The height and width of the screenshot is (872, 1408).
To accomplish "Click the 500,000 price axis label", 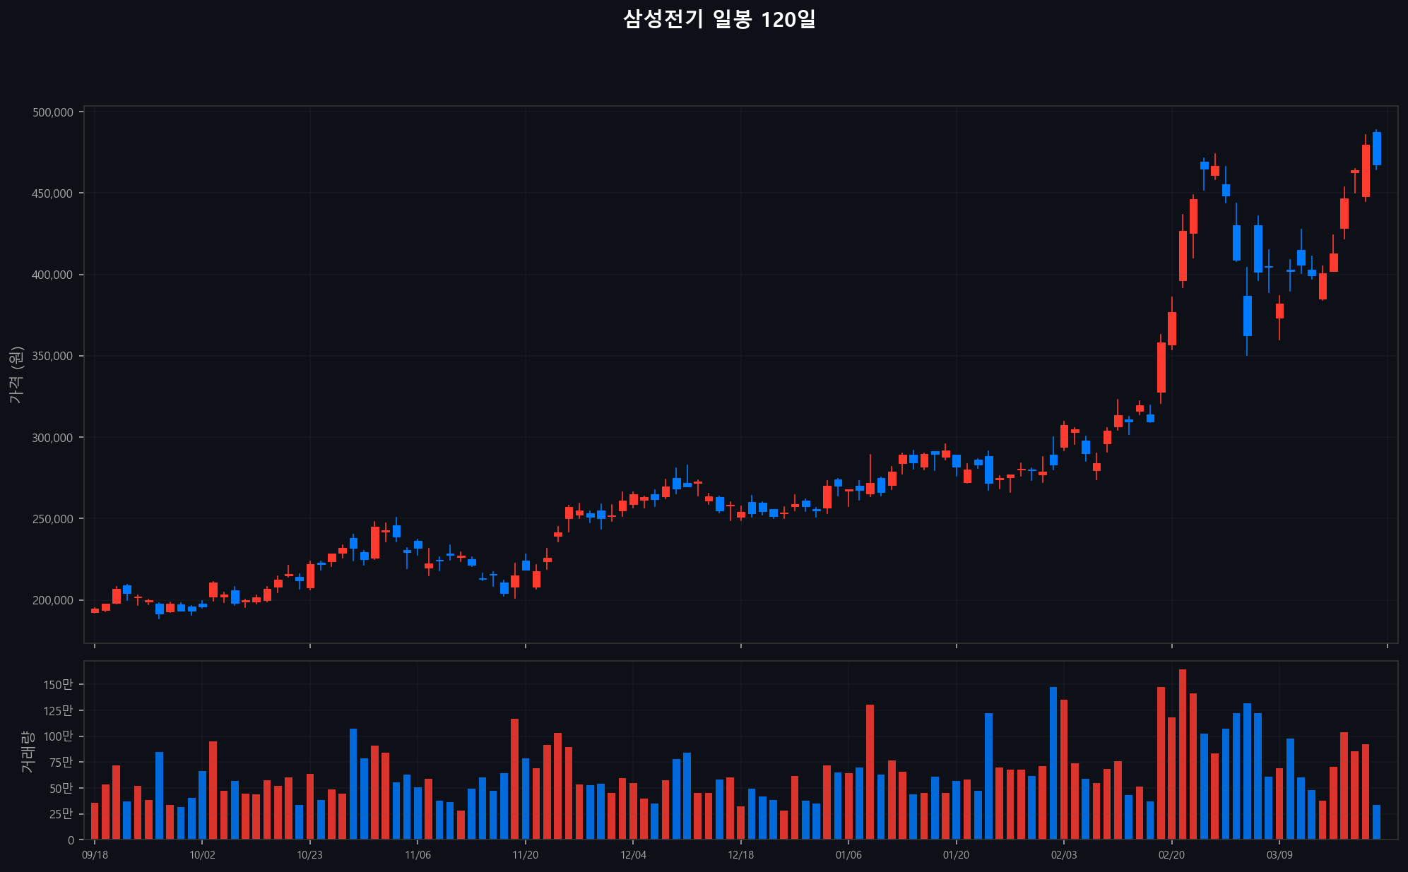I will coord(53,112).
